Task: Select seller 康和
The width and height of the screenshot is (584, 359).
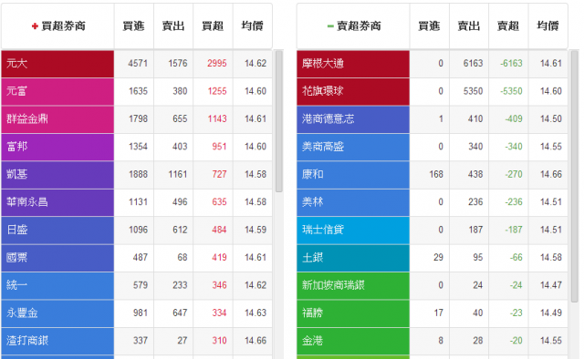Action: (353, 174)
